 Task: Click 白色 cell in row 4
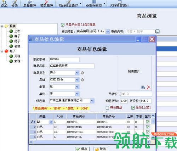45,137
